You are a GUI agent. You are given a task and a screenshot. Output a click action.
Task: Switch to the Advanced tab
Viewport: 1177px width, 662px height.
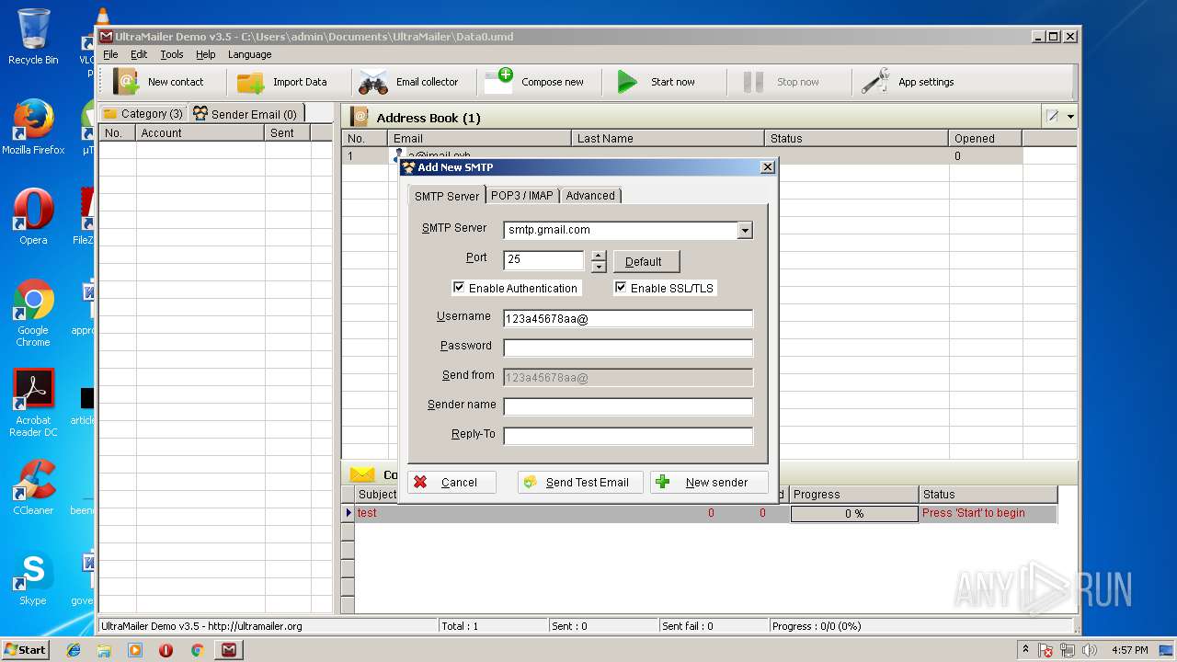(590, 196)
